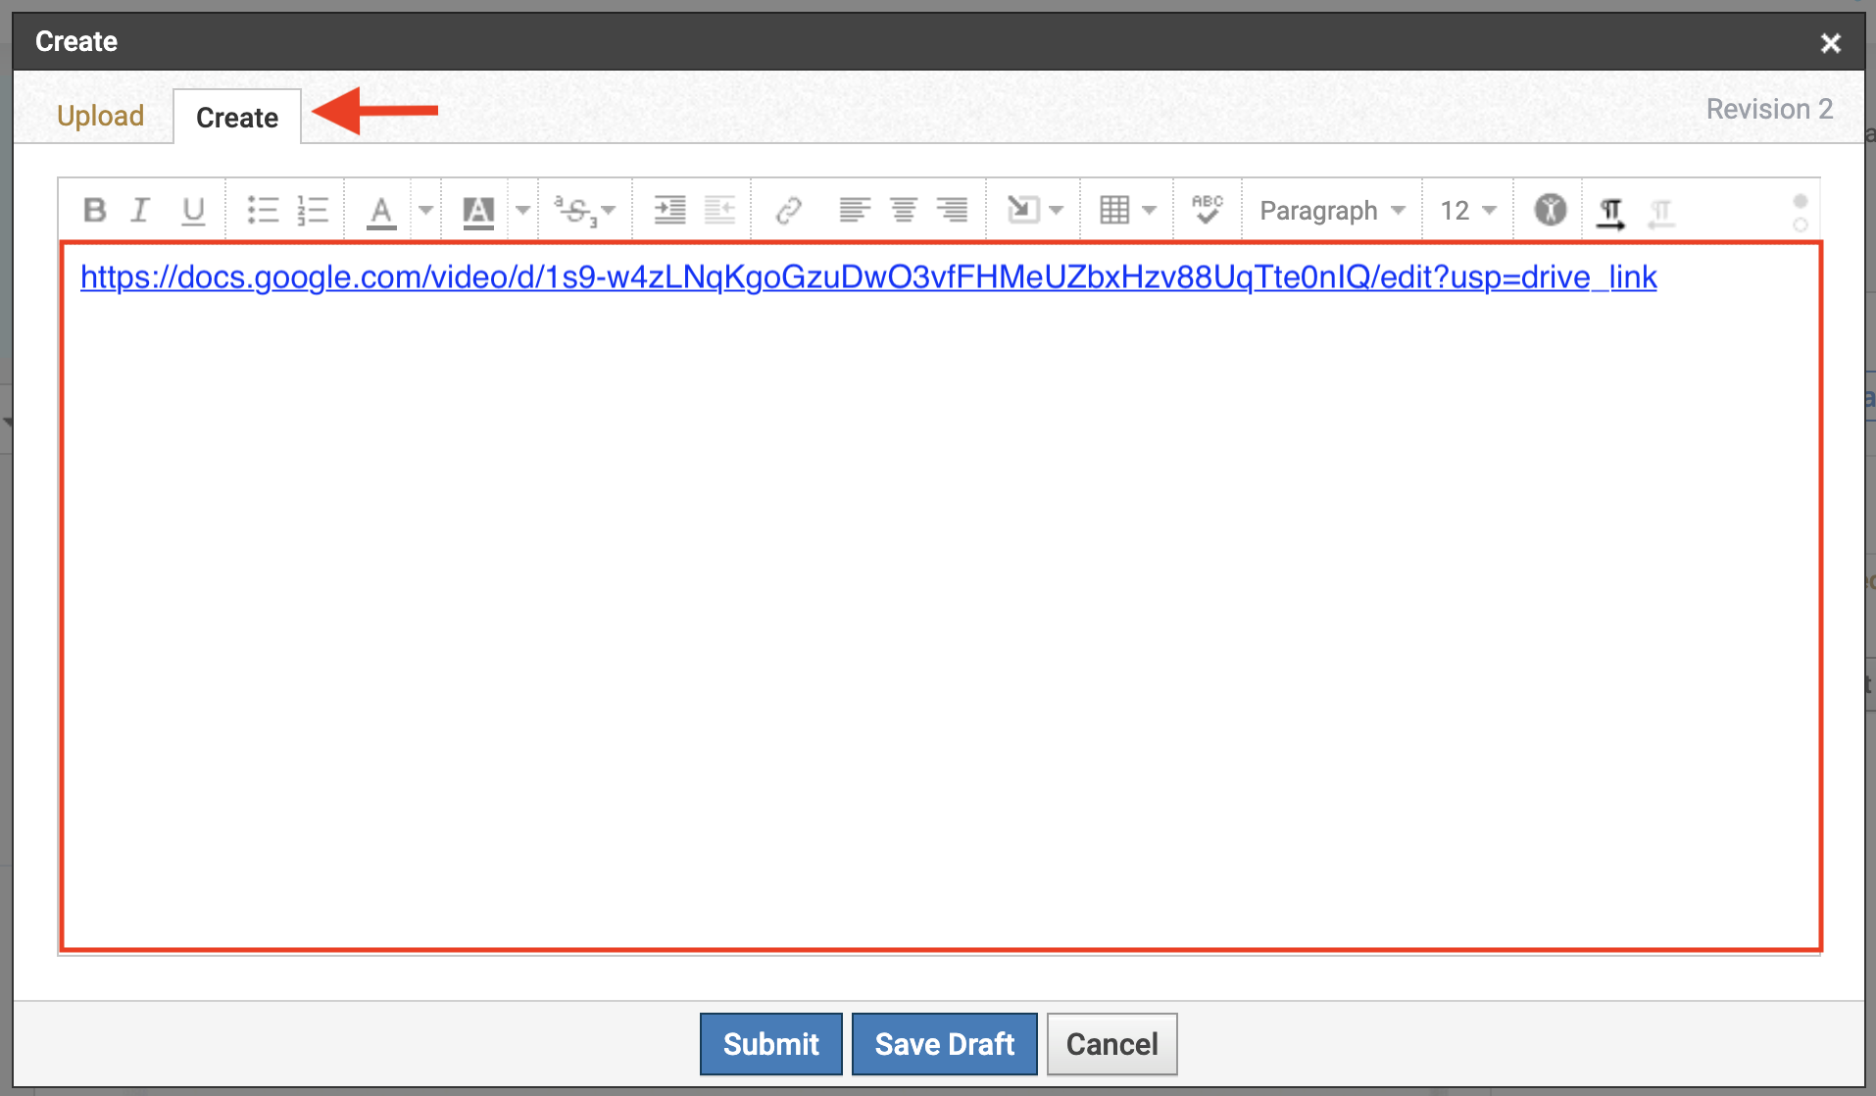Insert a bulleted list

click(x=262, y=210)
